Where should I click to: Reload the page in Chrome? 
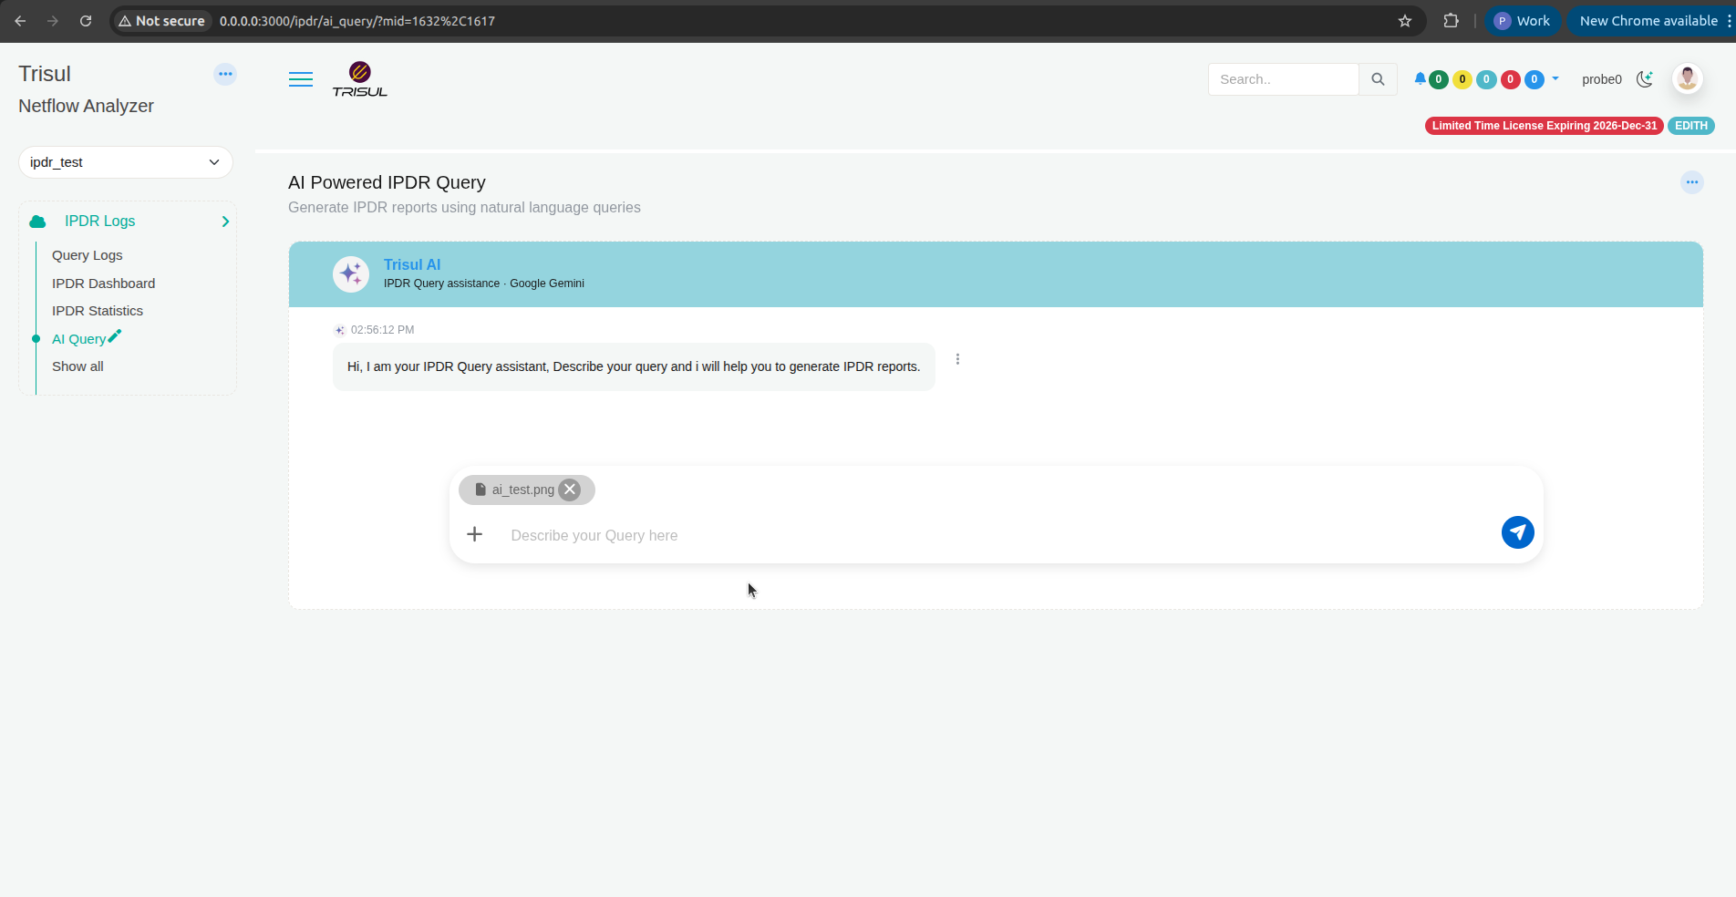click(86, 21)
